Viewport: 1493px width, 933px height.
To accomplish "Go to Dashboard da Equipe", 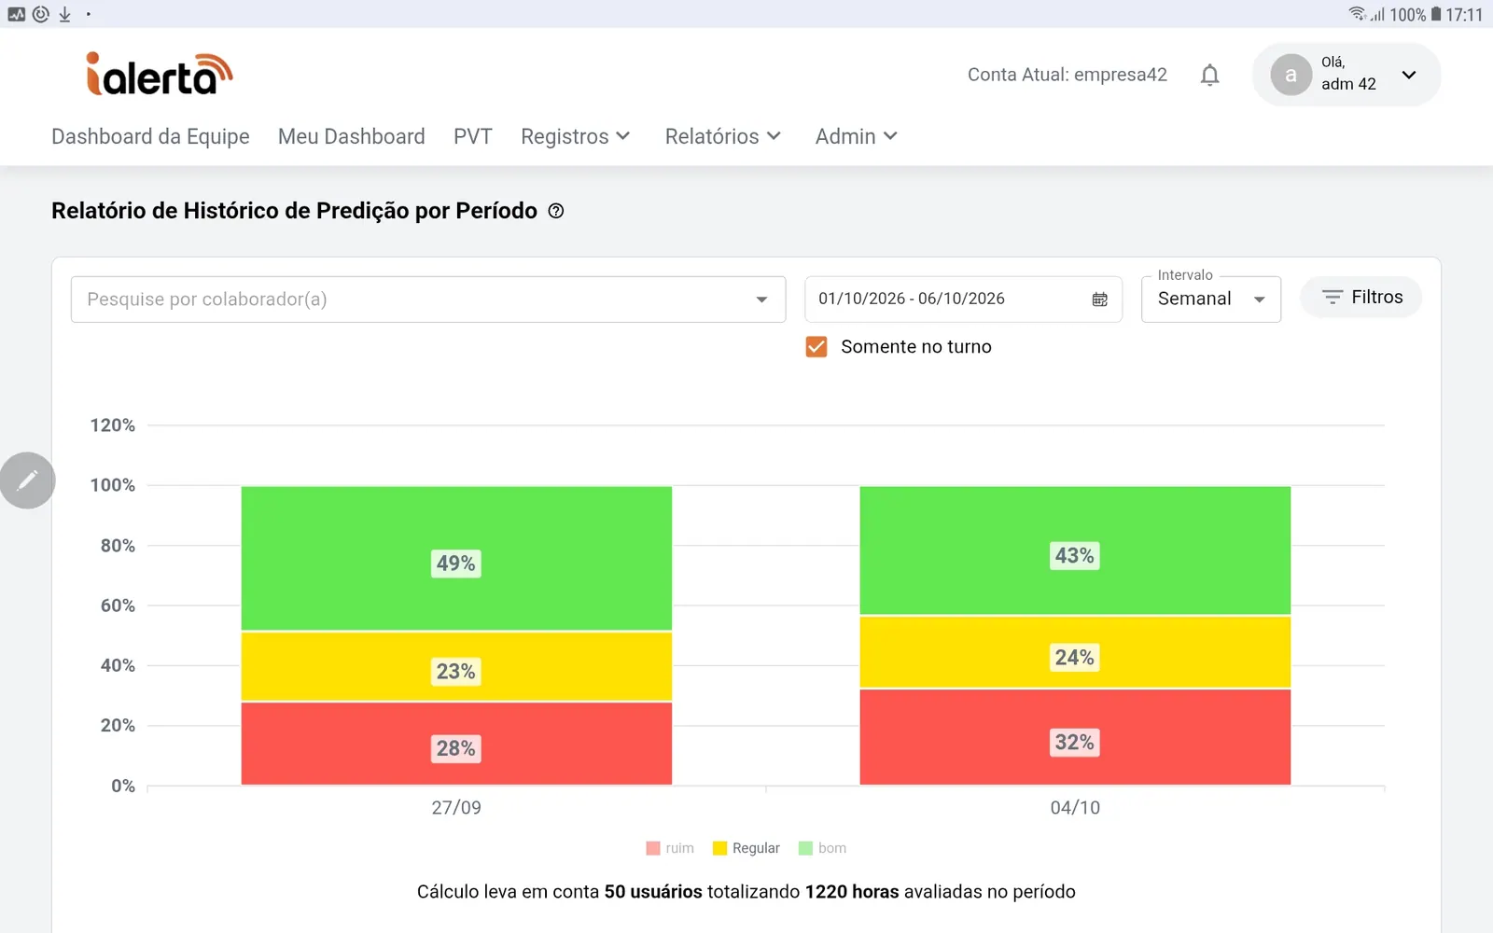I will [x=150, y=136].
